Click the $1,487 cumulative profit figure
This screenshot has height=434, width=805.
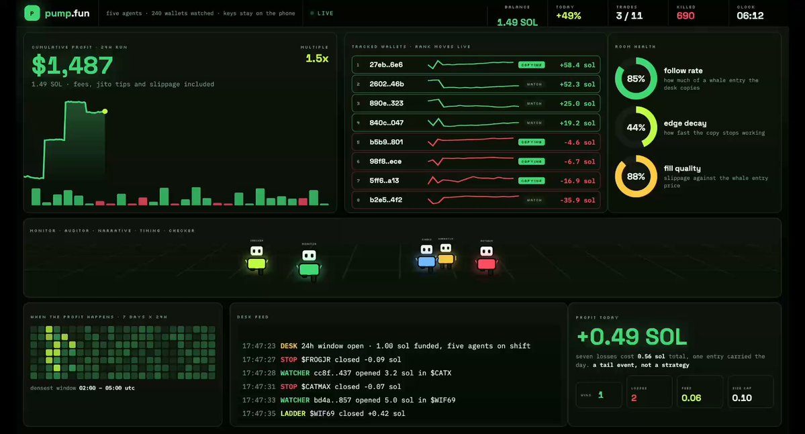(72, 65)
